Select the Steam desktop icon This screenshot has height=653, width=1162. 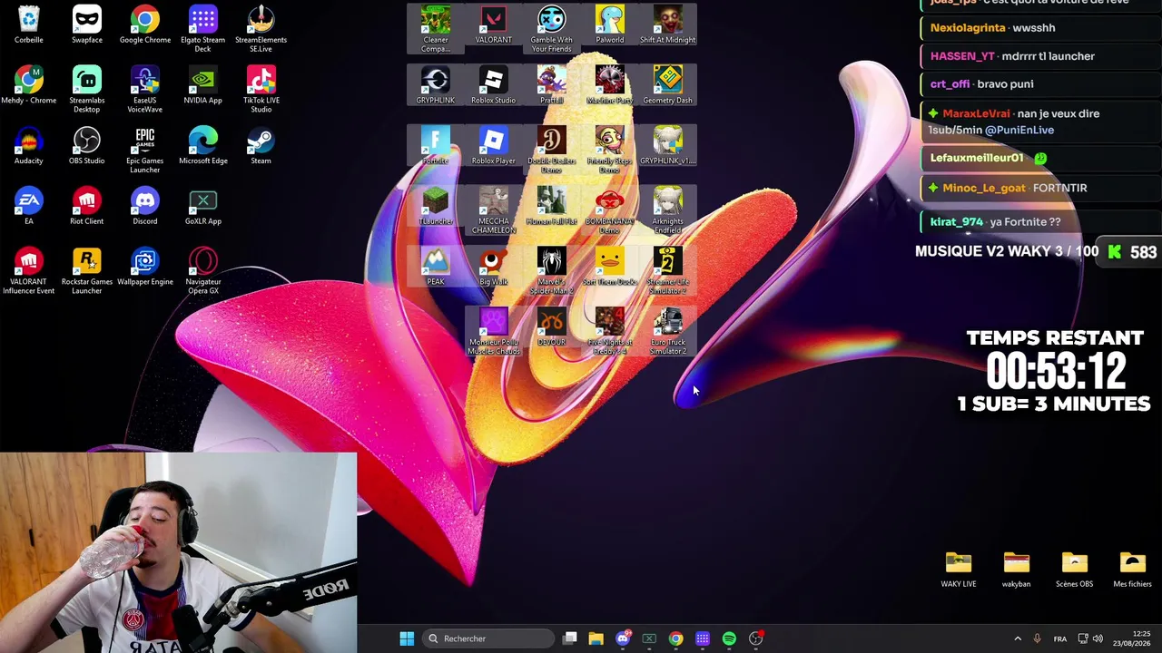[x=261, y=147]
